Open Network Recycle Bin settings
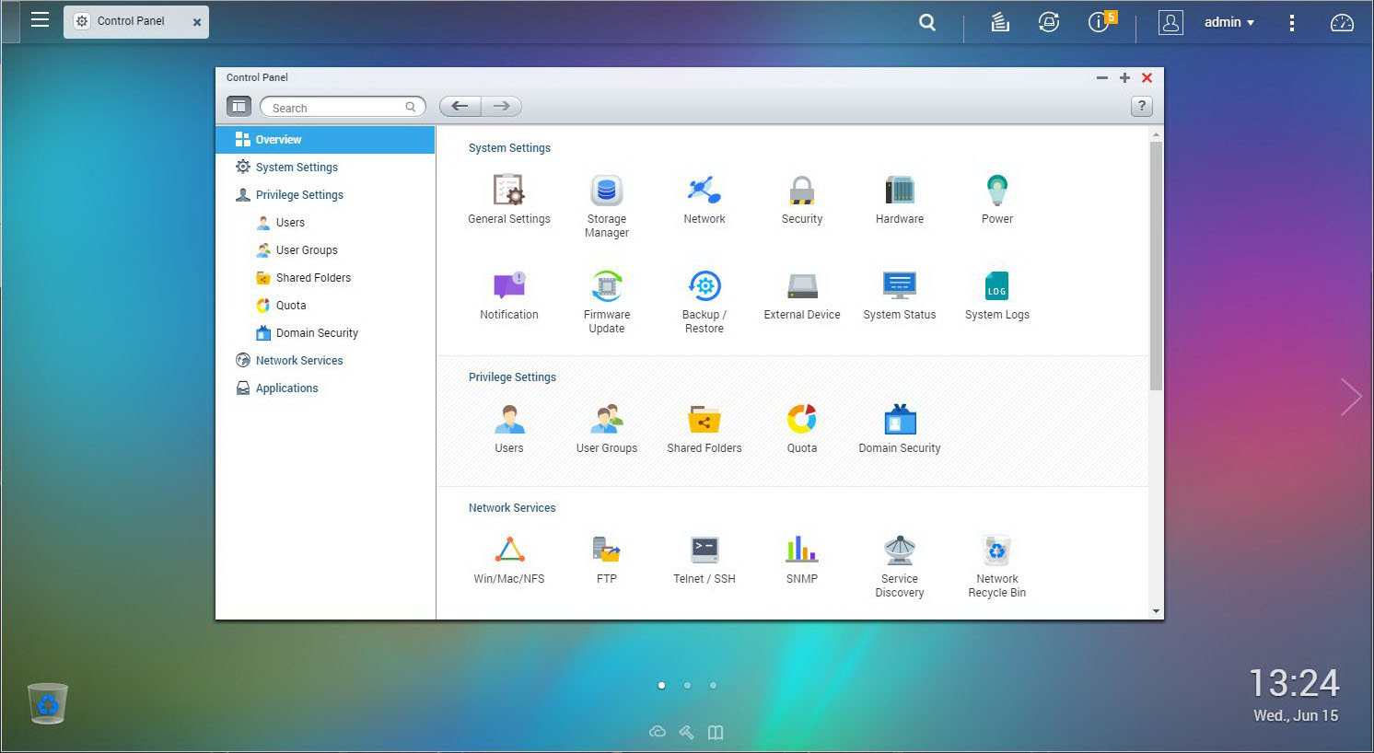 pos(996,551)
